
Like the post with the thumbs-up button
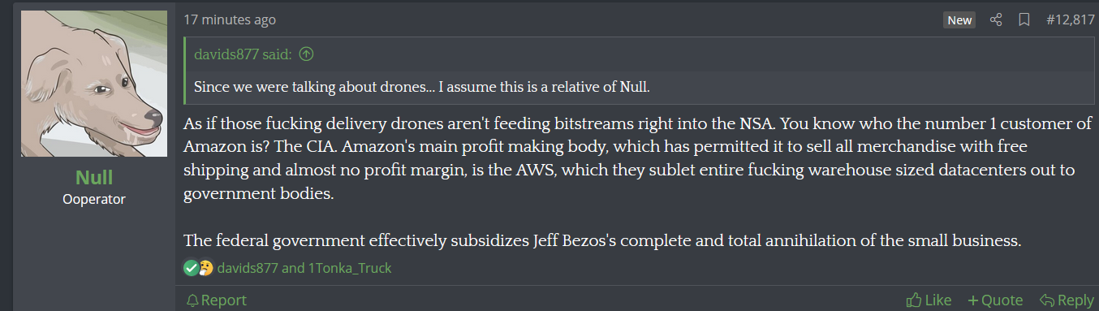tap(929, 300)
